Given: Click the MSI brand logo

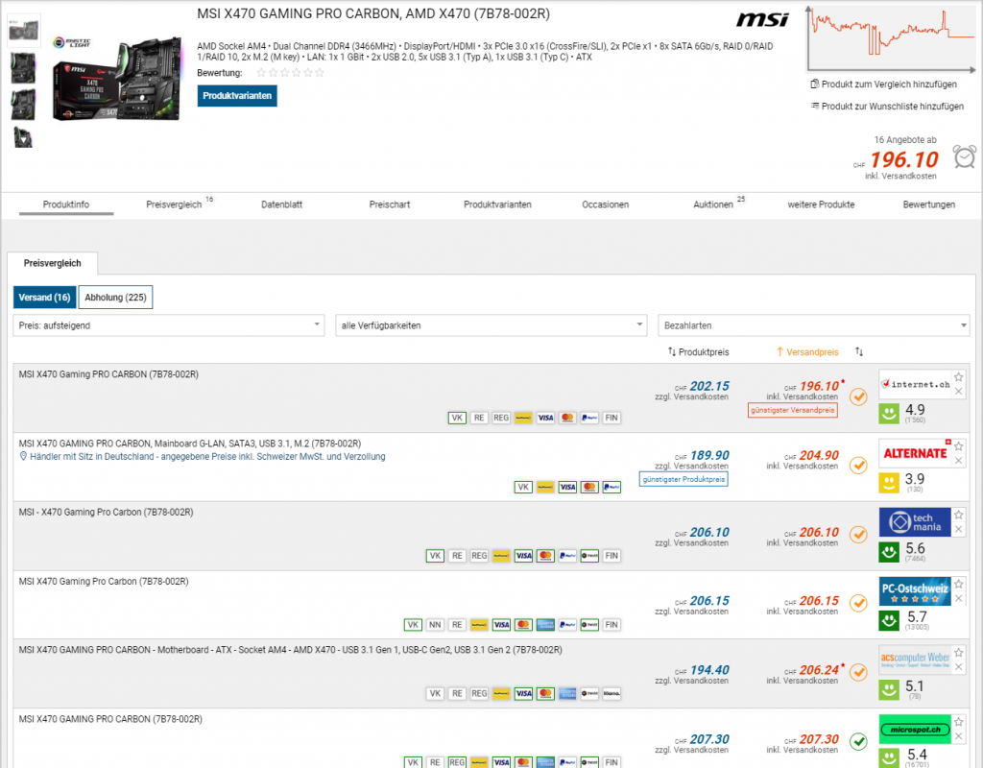Looking at the screenshot, I should pyautogui.click(x=762, y=20).
